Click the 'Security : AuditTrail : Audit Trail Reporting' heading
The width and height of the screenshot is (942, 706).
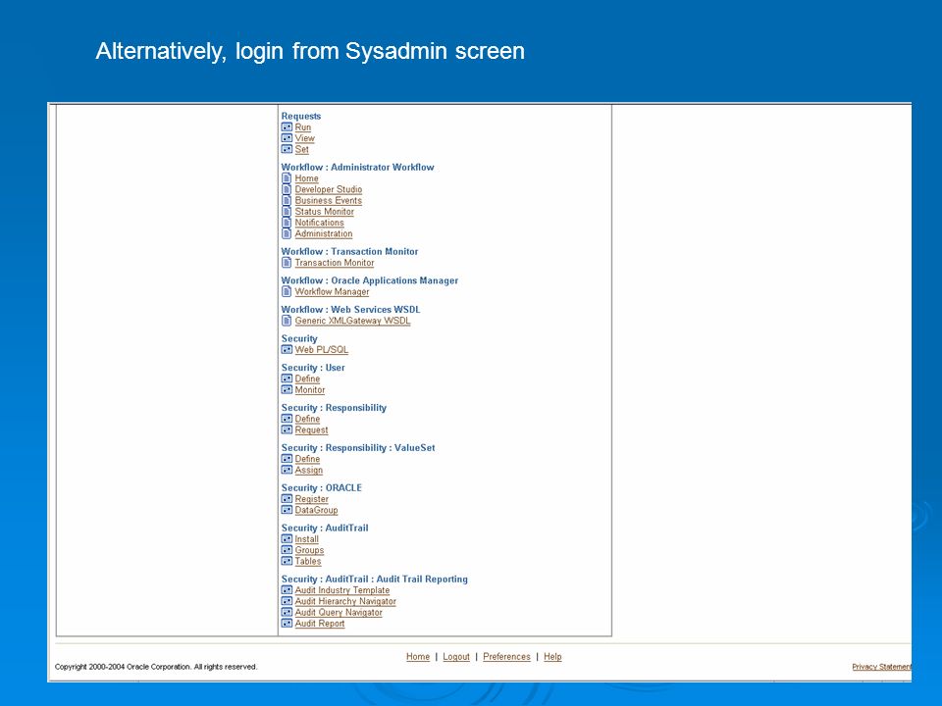[x=374, y=579]
